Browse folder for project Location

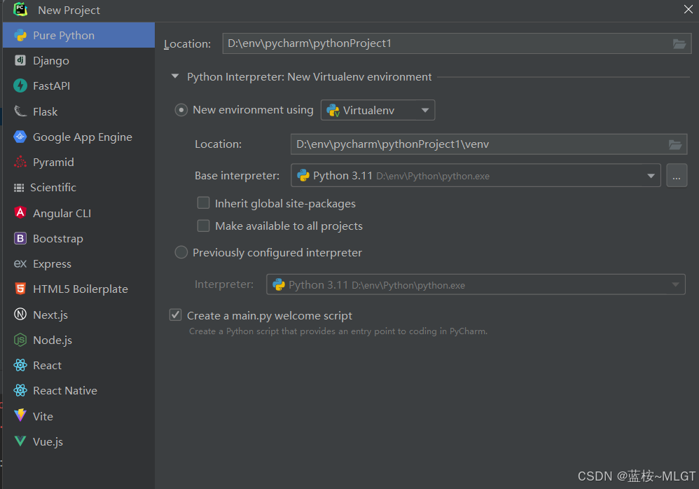point(679,43)
